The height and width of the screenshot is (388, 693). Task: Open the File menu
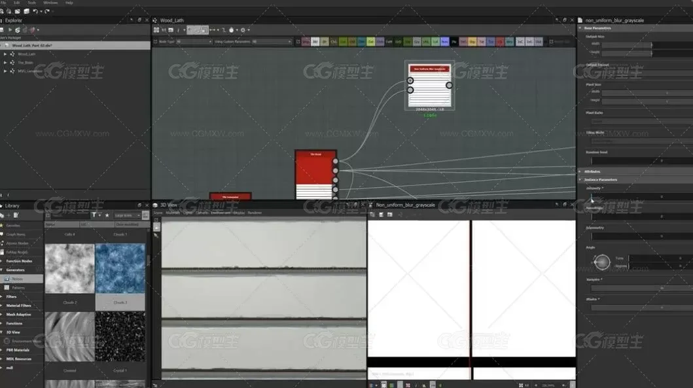[3, 3]
